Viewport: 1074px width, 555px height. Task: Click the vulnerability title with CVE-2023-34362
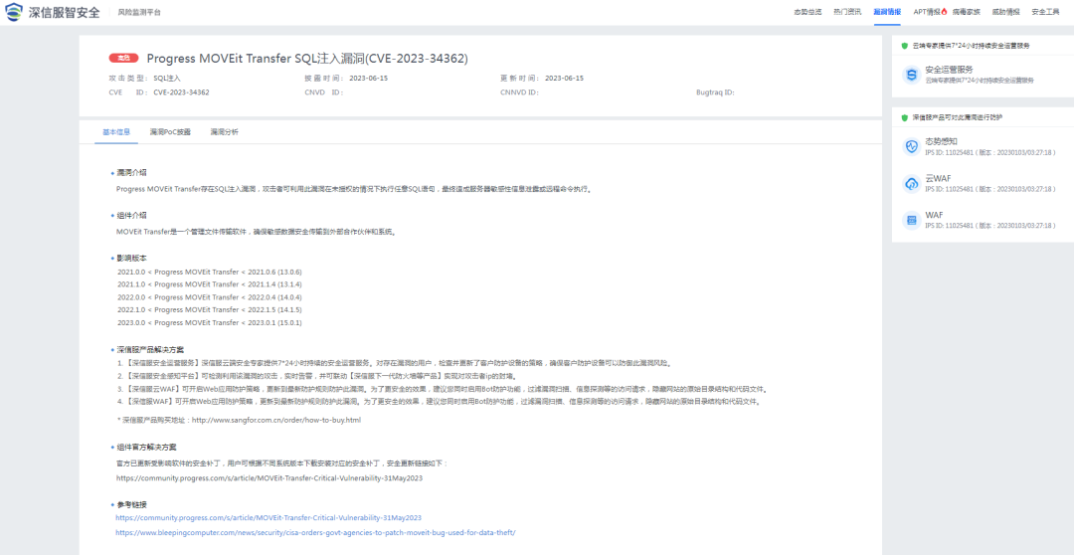pos(307,59)
